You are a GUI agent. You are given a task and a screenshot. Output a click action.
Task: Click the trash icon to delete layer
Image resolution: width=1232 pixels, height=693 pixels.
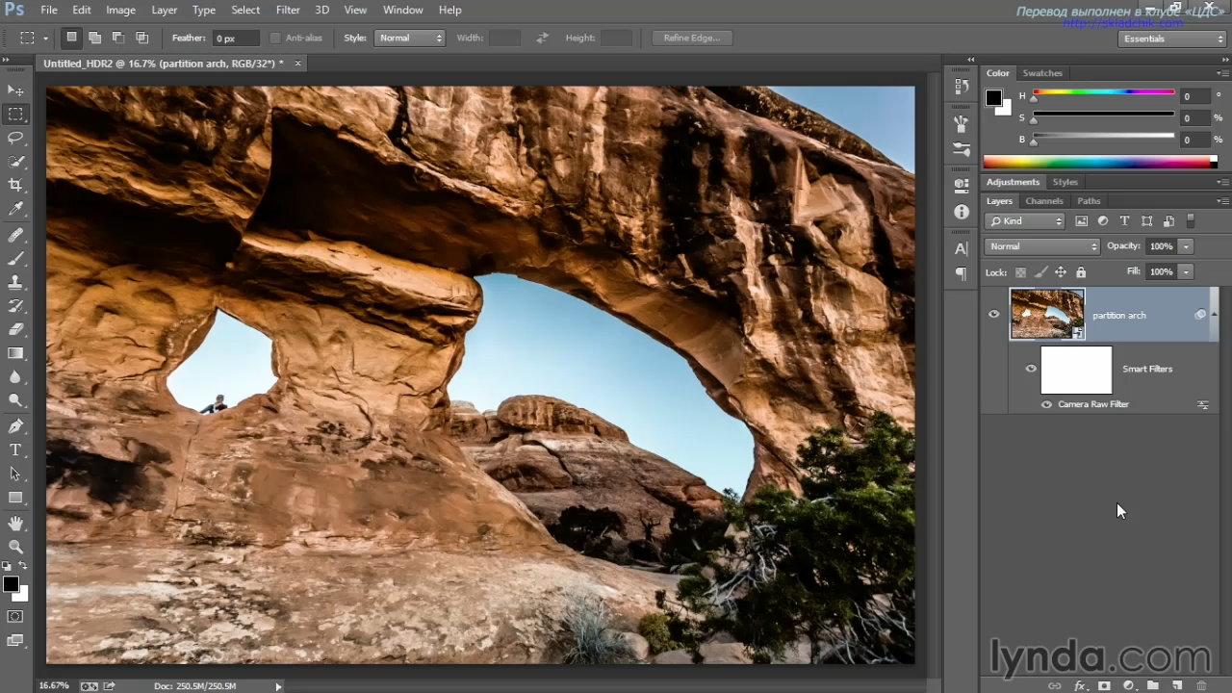pyautogui.click(x=1201, y=685)
